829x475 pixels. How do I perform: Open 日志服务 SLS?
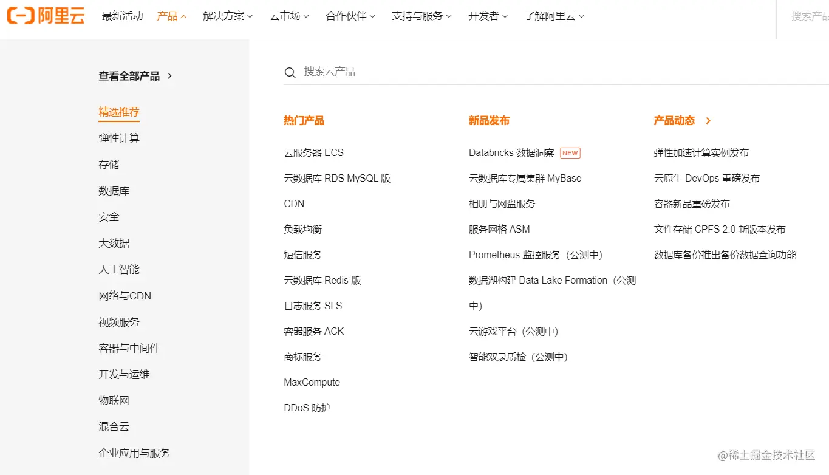(x=313, y=306)
